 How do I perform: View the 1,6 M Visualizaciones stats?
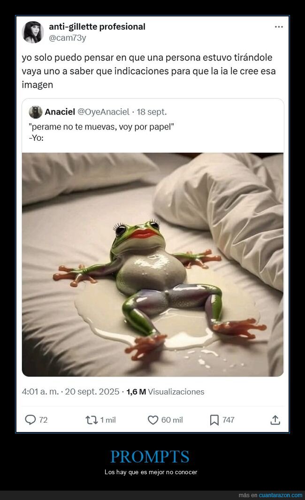[166, 392]
